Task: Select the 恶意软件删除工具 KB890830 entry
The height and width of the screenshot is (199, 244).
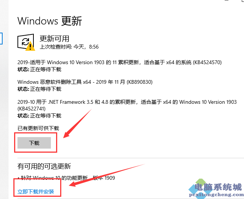Action: click(x=85, y=82)
